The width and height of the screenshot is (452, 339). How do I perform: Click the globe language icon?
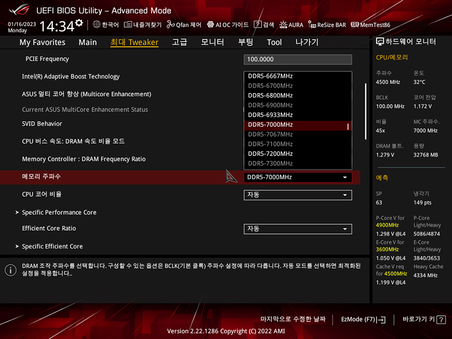pos(97,25)
